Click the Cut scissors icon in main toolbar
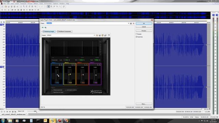The height and width of the screenshot is (123, 219). (21, 6)
